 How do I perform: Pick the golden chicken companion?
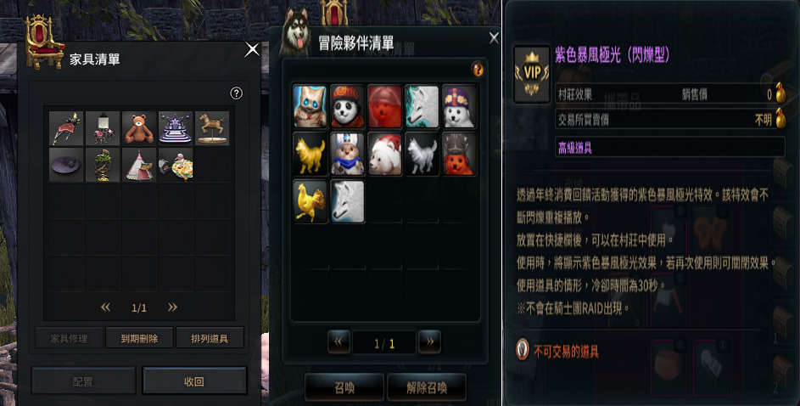point(310,201)
